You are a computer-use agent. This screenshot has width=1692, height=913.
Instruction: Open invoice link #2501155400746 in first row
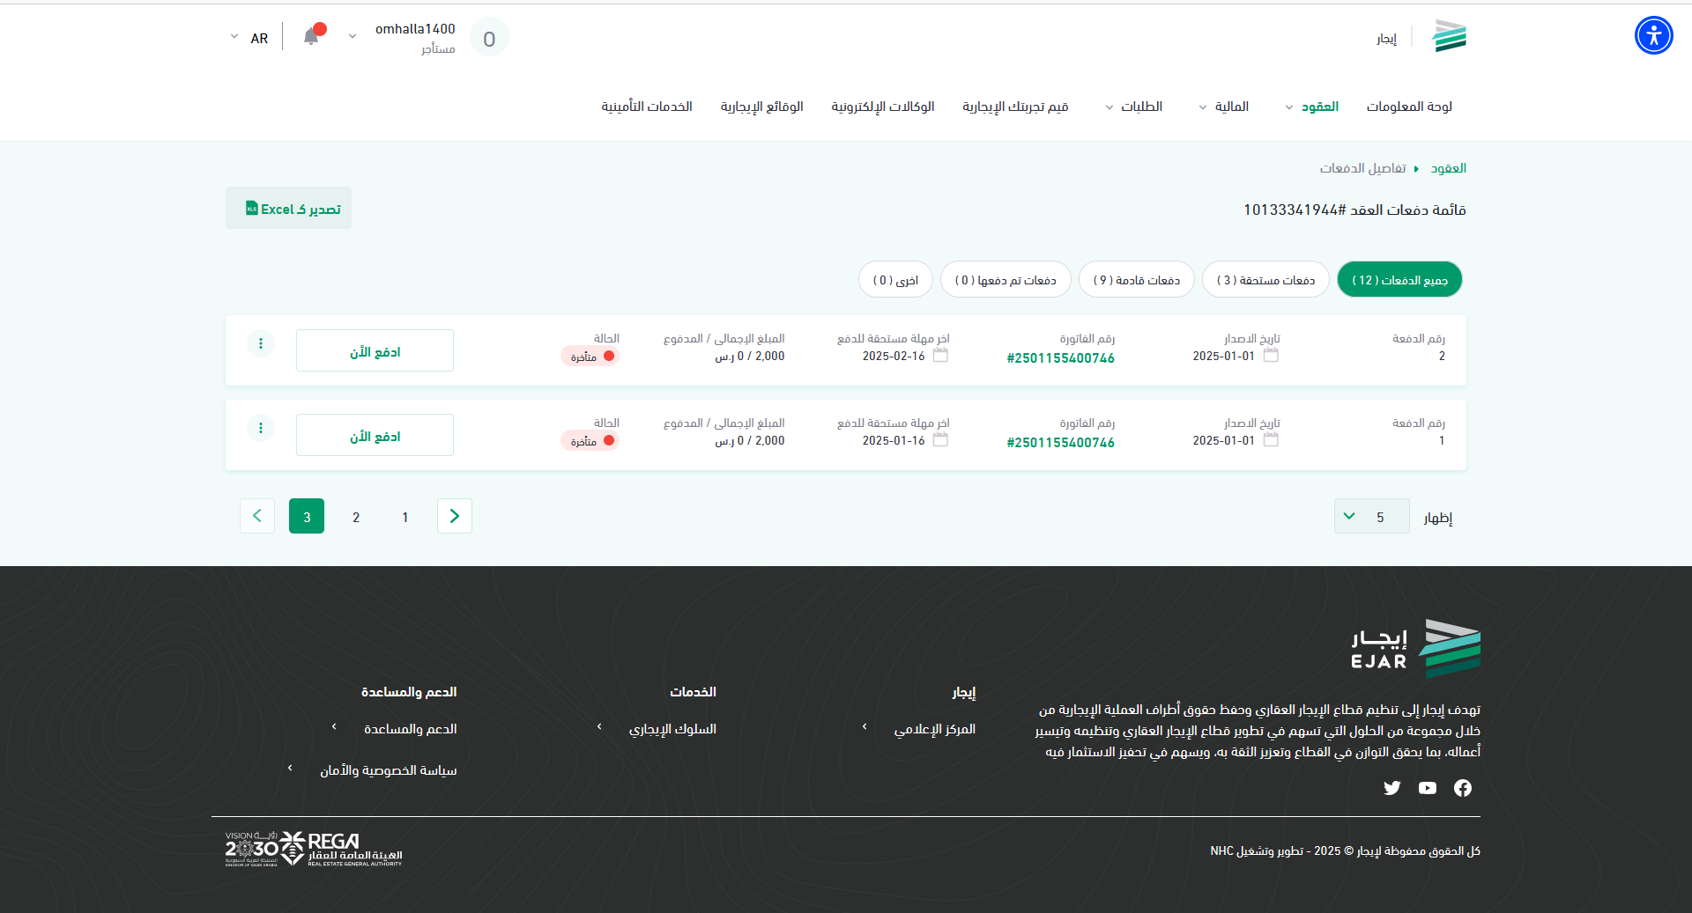(x=1060, y=358)
